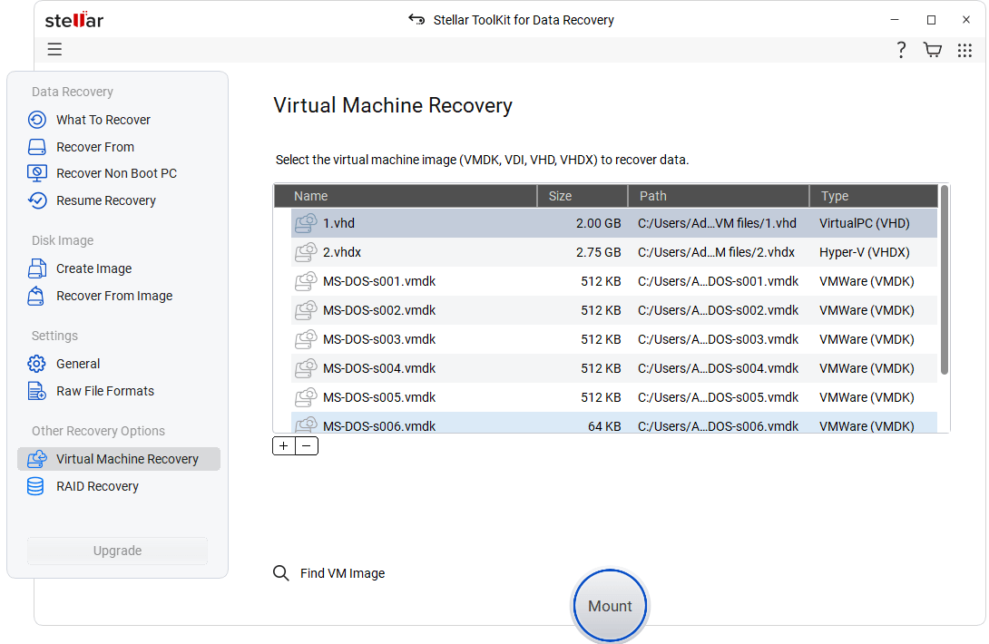Add a VM image using the plus button
Screen dimensions: 989x644
pyautogui.click(x=283, y=445)
